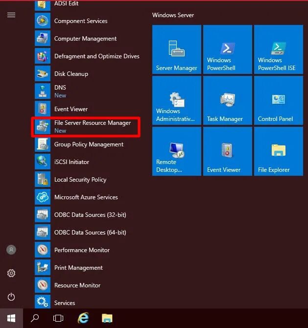Select the 'Resource Monitor' label
Viewport: 308px width, 328px height.
click(x=77, y=285)
